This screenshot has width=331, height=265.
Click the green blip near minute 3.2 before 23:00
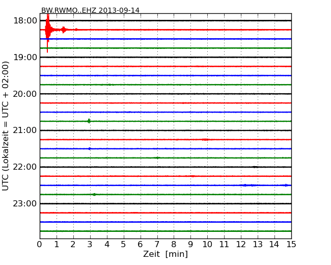click(x=94, y=194)
